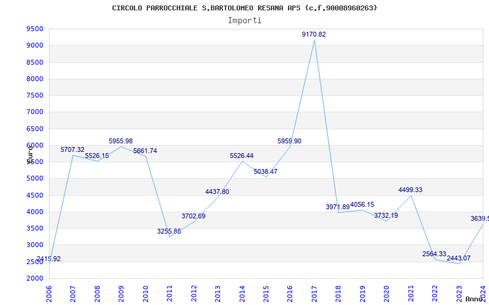Click the y-axis value 3000
Screen dimensions: 489x305
(35, 245)
